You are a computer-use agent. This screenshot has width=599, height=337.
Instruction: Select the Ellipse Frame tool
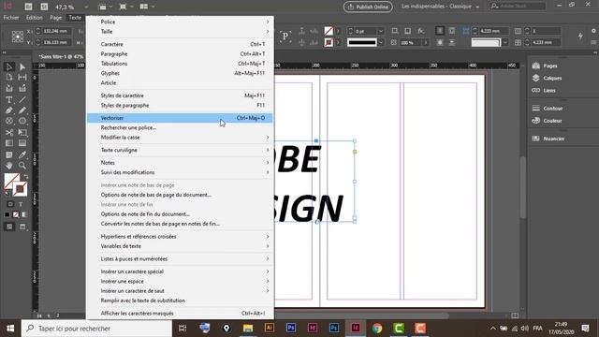click(x=9, y=121)
